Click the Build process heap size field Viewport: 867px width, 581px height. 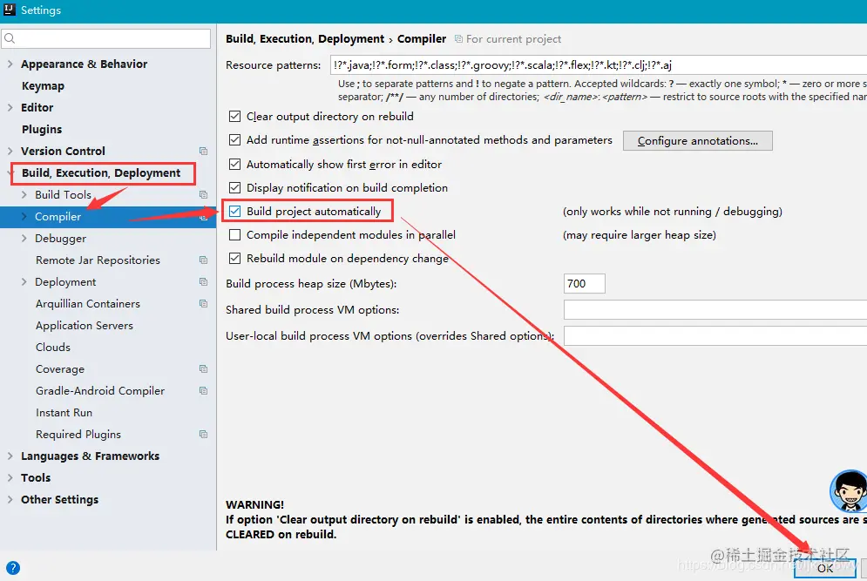[585, 284]
